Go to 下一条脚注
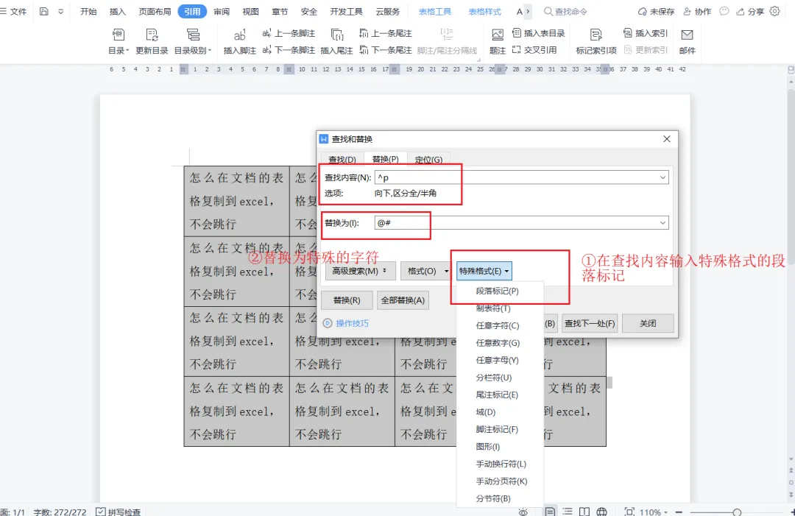The width and height of the screenshot is (795, 516). [289, 50]
